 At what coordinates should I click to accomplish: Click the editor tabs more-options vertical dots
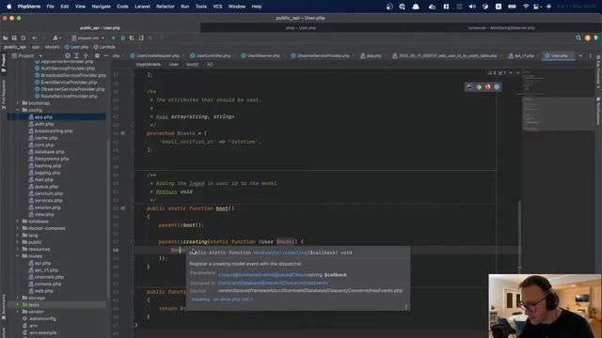pos(590,56)
